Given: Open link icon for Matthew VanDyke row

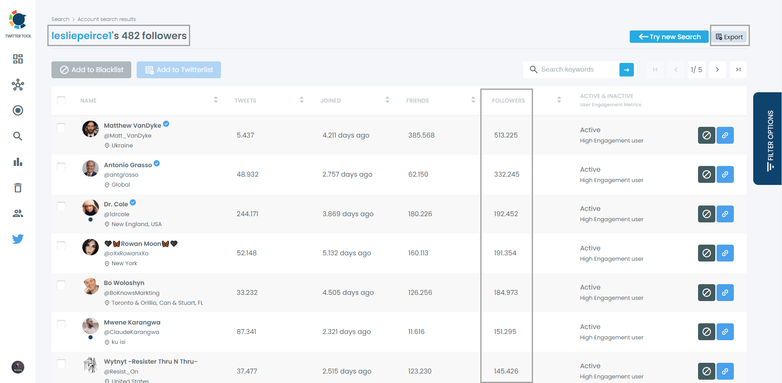Looking at the screenshot, I should [x=725, y=135].
